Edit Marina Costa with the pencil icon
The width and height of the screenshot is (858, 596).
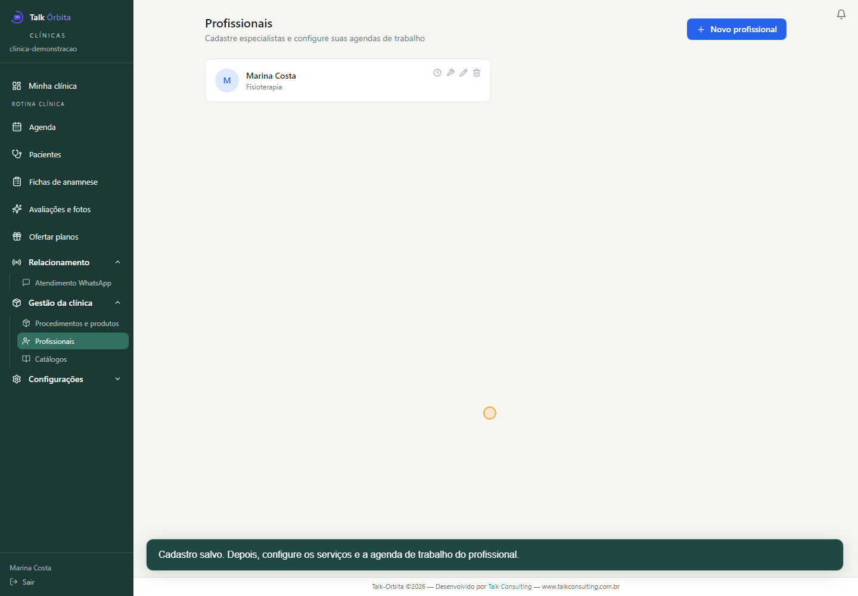point(464,73)
